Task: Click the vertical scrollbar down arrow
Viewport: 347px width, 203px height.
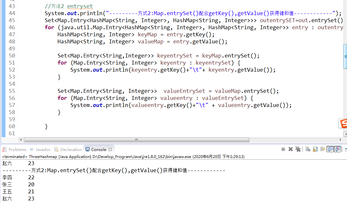Action: [345, 134]
